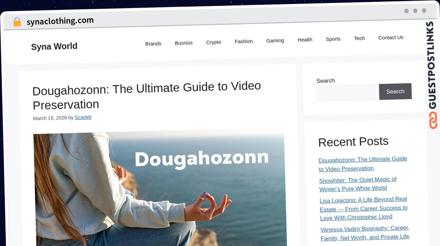Click the padlock icon beside the URL
The width and height of the screenshot is (440, 246).
click(17, 22)
